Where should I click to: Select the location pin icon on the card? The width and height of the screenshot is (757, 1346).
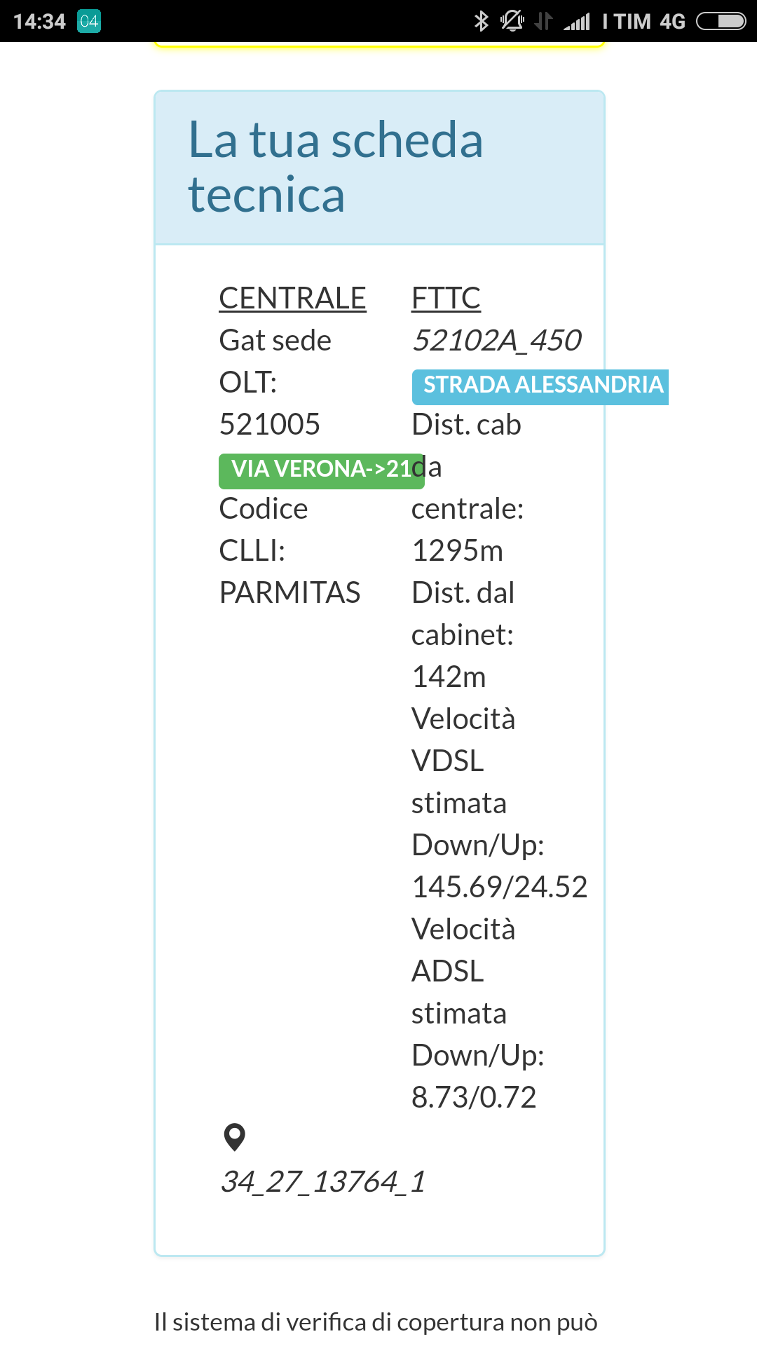(234, 1136)
